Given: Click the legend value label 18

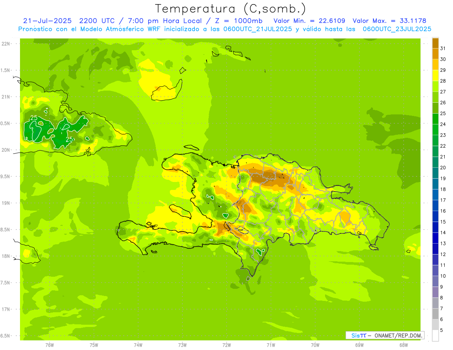Looking at the screenshot, I should [x=443, y=189].
